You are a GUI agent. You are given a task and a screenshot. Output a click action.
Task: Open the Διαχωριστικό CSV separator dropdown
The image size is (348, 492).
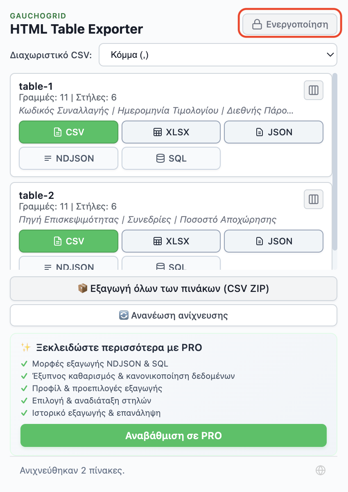click(x=218, y=55)
